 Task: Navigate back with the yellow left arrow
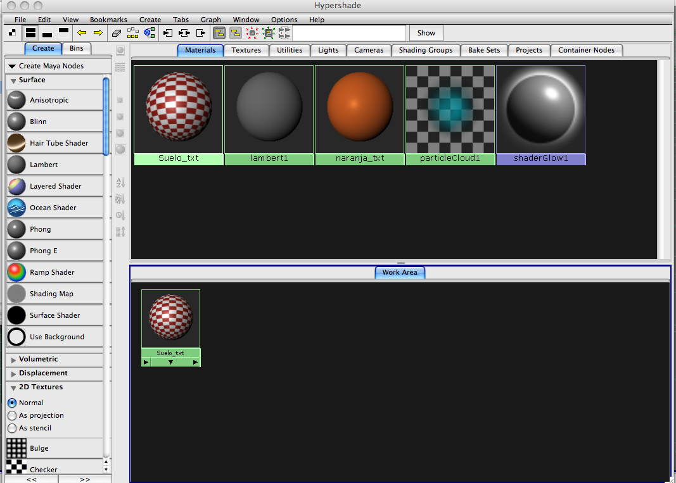(82, 32)
